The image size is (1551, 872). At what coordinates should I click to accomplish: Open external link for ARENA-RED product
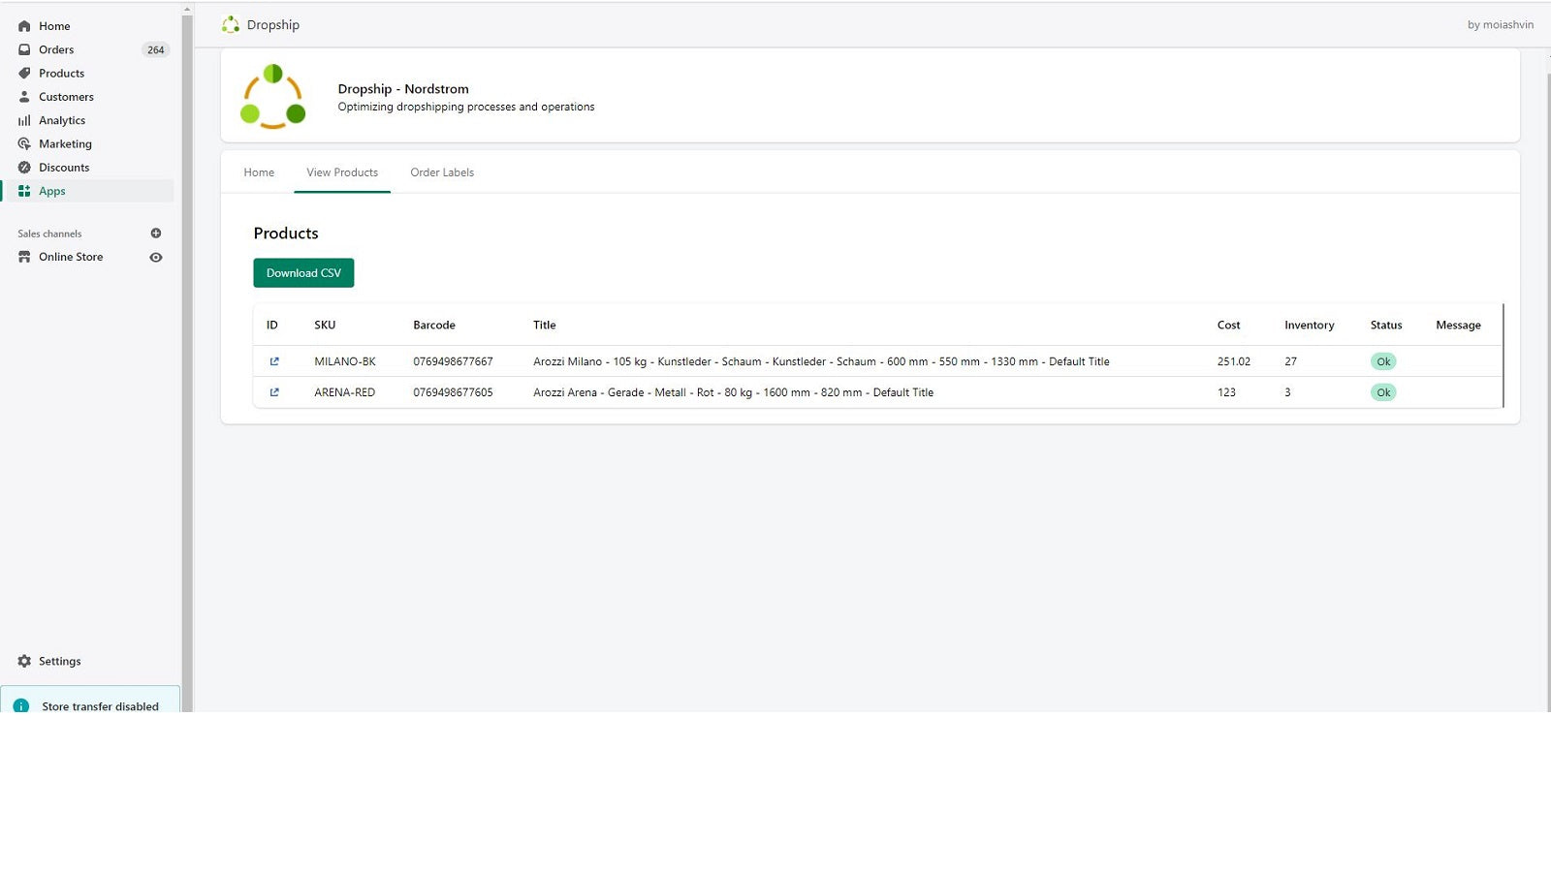click(x=274, y=392)
